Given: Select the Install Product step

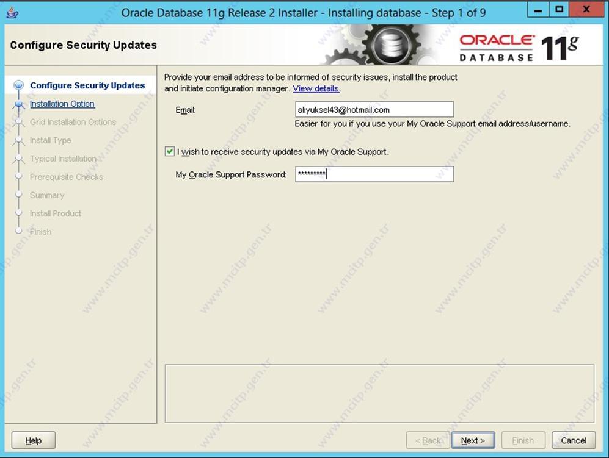Looking at the screenshot, I should point(56,213).
